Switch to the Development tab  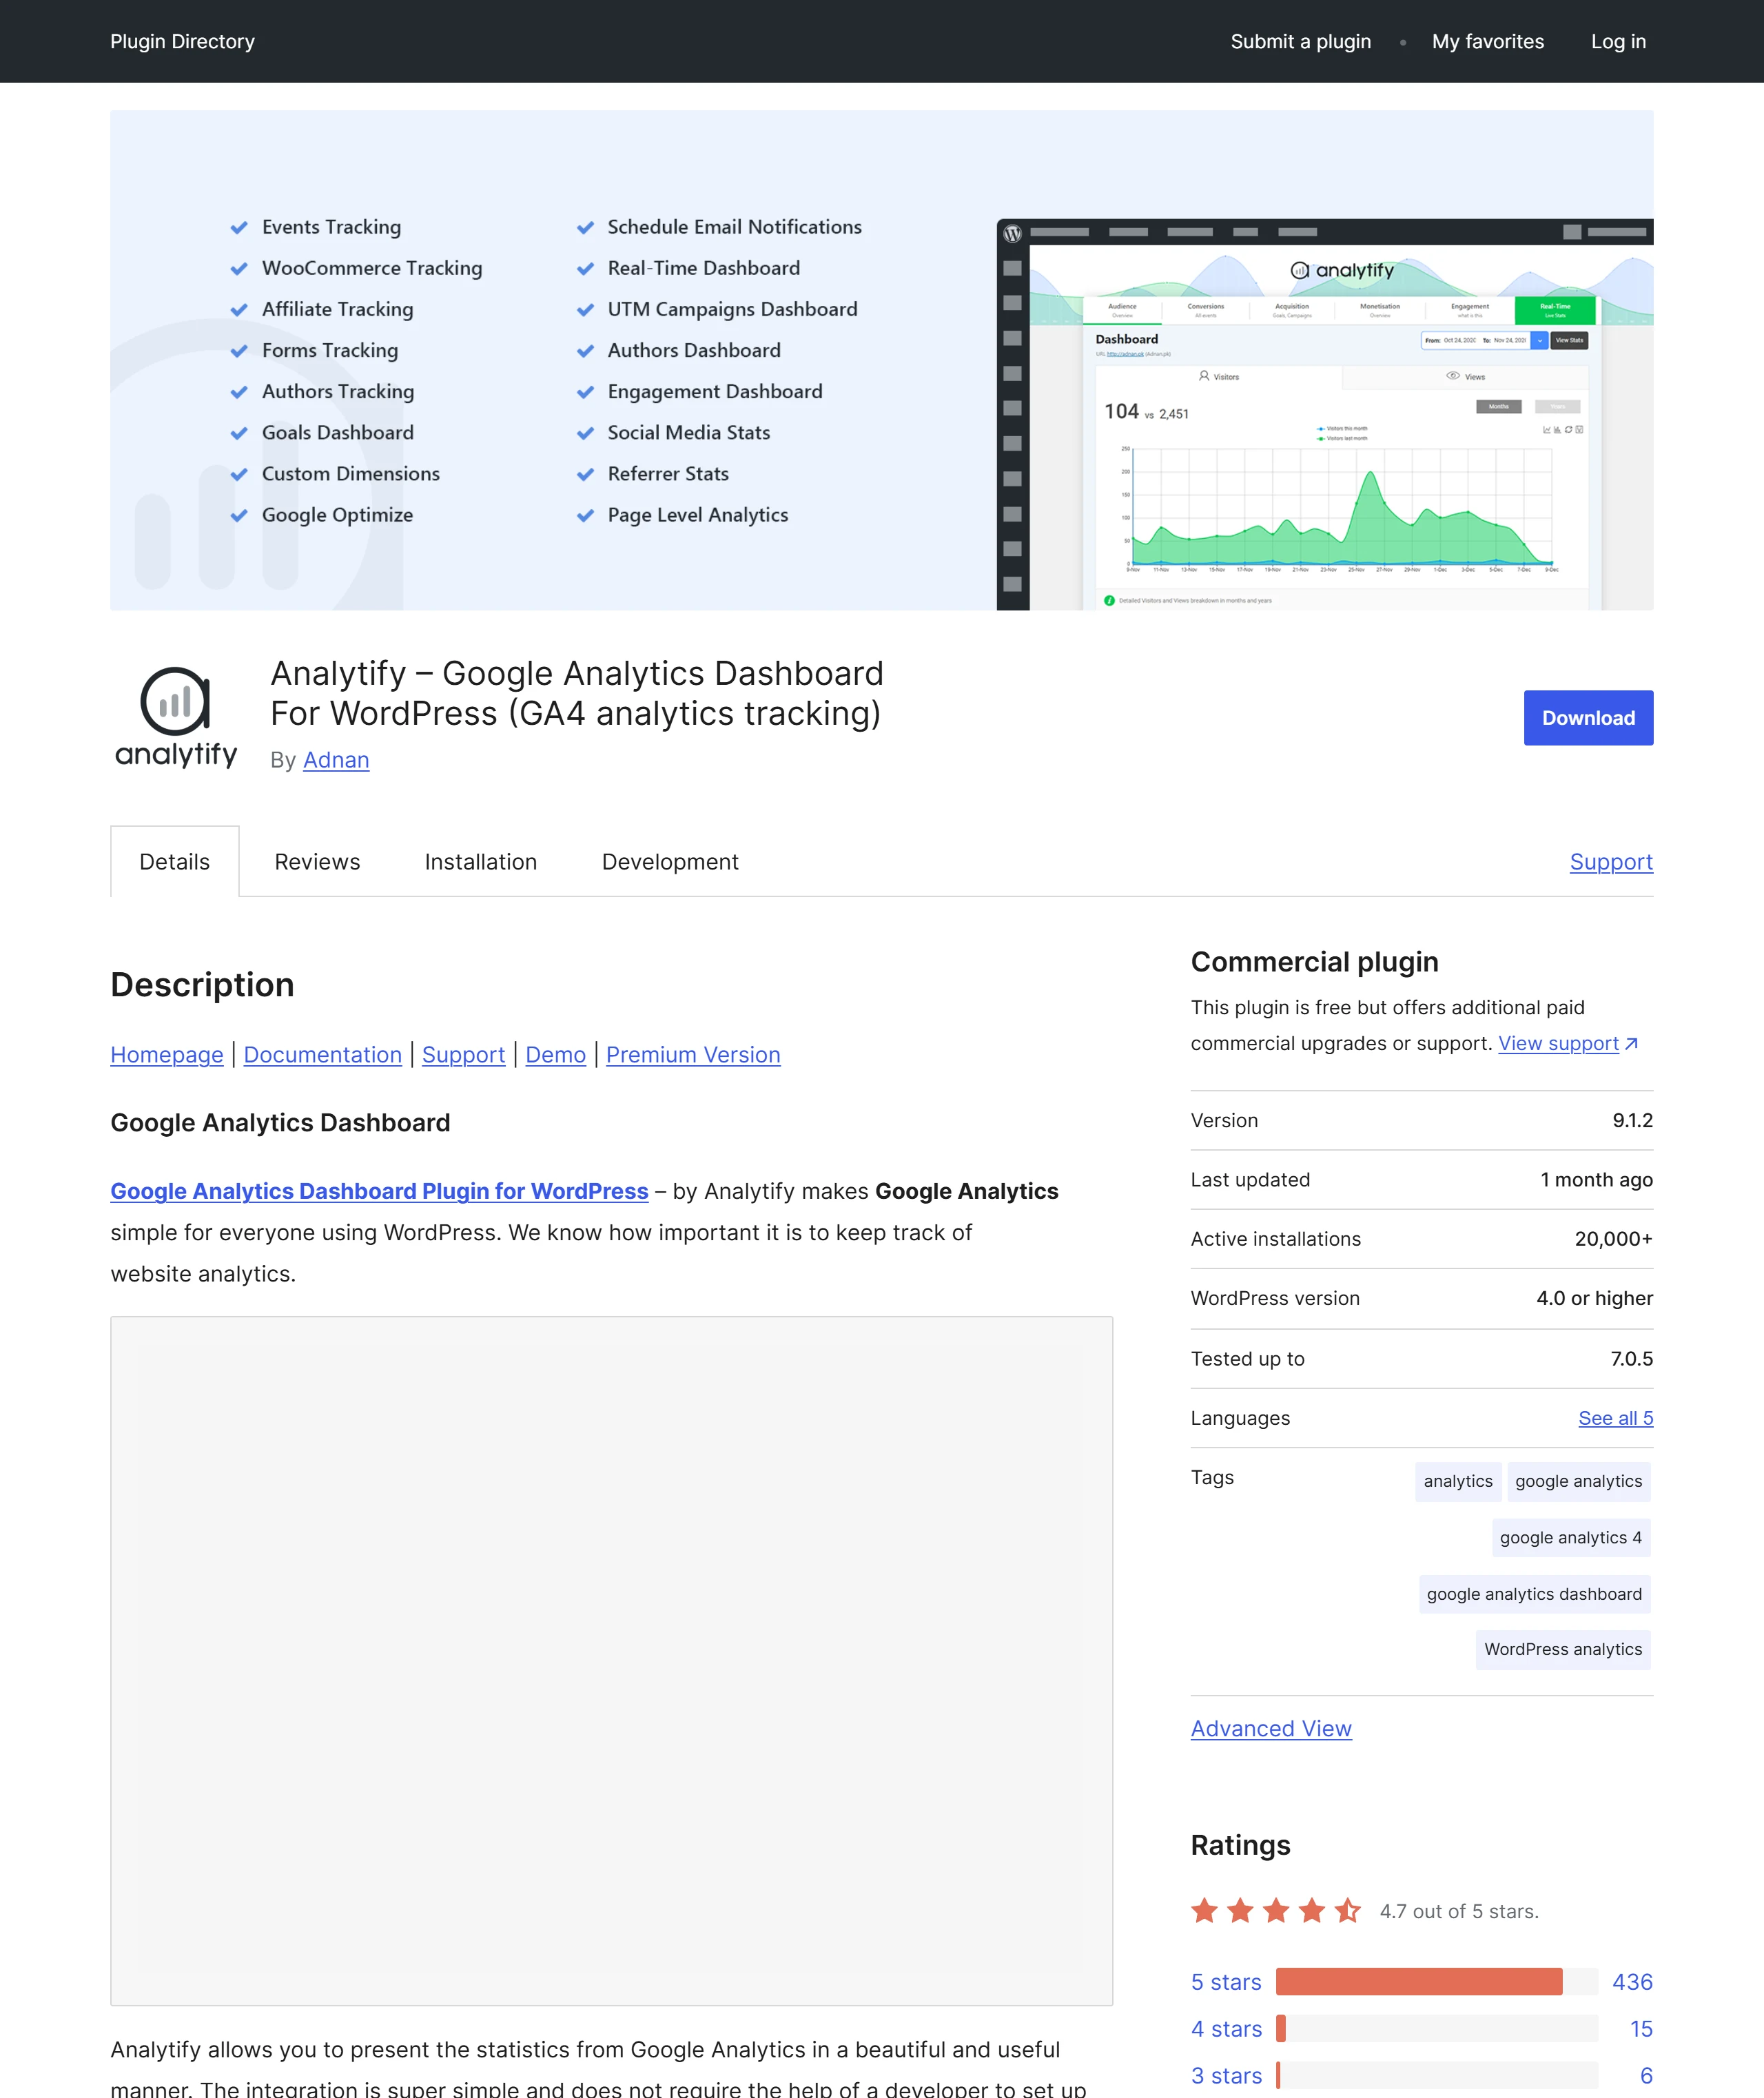670,861
